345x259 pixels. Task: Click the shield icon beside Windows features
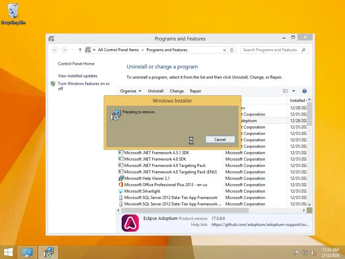coord(53,84)
